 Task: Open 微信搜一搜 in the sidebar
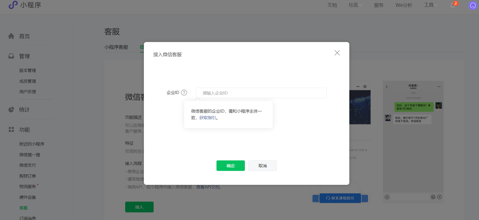(x=30, y=155)
